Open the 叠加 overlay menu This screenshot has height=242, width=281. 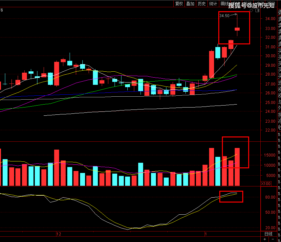pos(190,4)
